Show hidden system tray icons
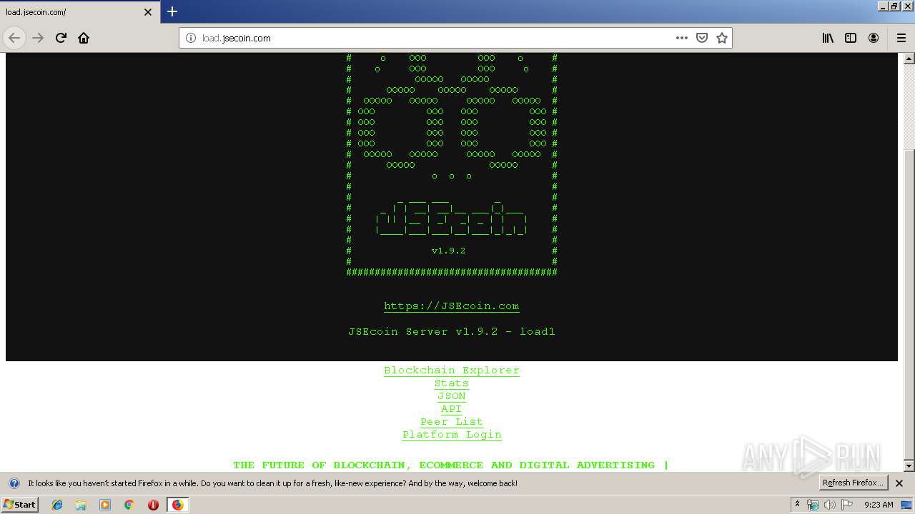The width and height of the screenshot is (915, 514). pyautogui.click(x=797, y=504)
